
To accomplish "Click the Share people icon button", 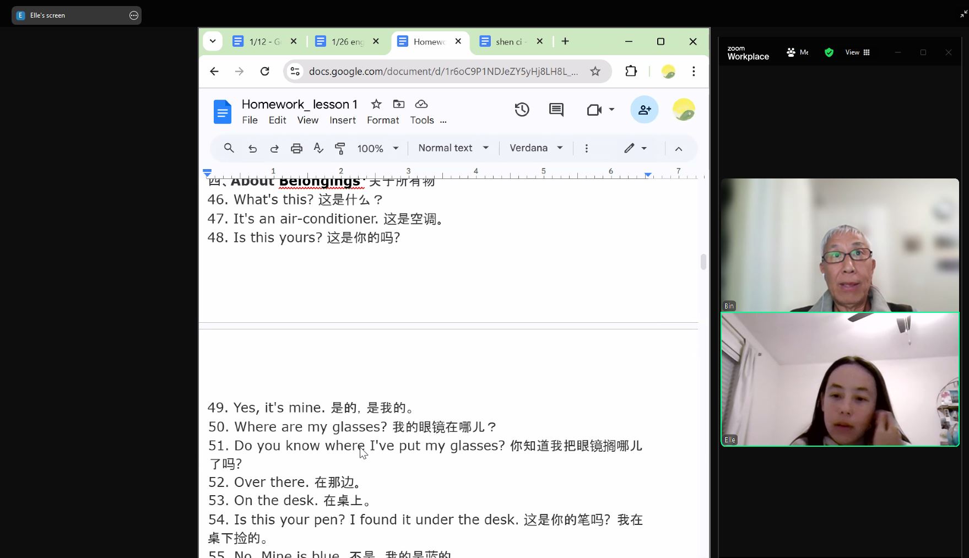I will click(645, 110).
